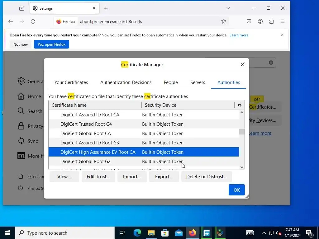Select DigiCert Global Root CA row

point(144,133)
